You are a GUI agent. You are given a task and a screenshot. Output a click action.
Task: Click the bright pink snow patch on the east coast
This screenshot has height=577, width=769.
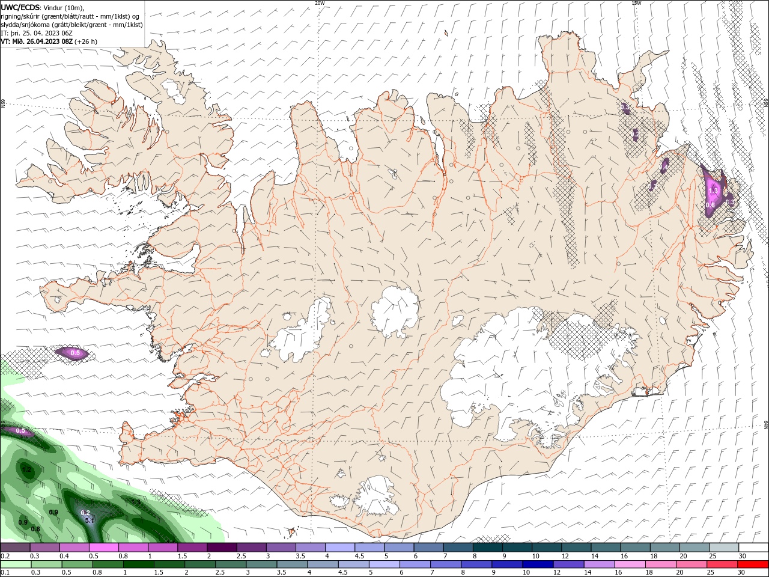click(x=714, y=191)
